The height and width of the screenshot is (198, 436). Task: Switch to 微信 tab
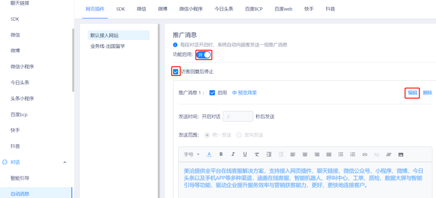141,9
